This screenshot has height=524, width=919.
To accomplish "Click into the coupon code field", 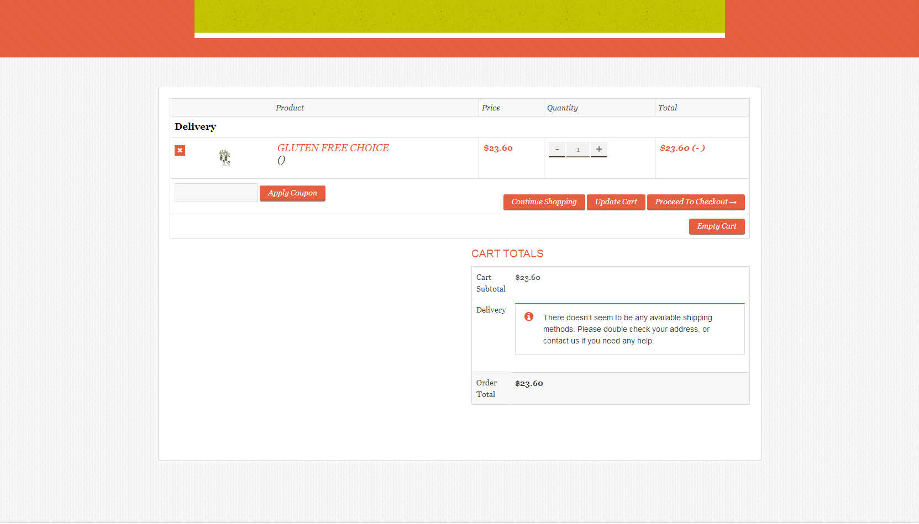I will (216, 193).
